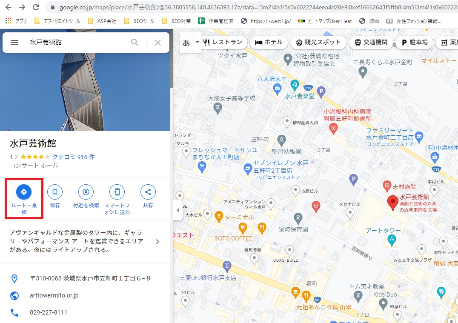Click the address location pin icon

[14, 279]
